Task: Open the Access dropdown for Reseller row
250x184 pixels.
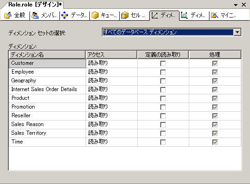Action: [x=111, y=115]
